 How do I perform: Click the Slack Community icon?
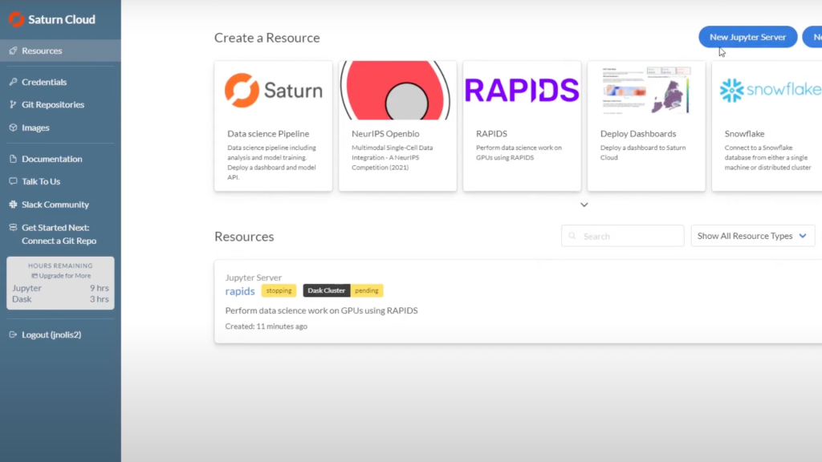pyautogui.click(x=13, y=205)
